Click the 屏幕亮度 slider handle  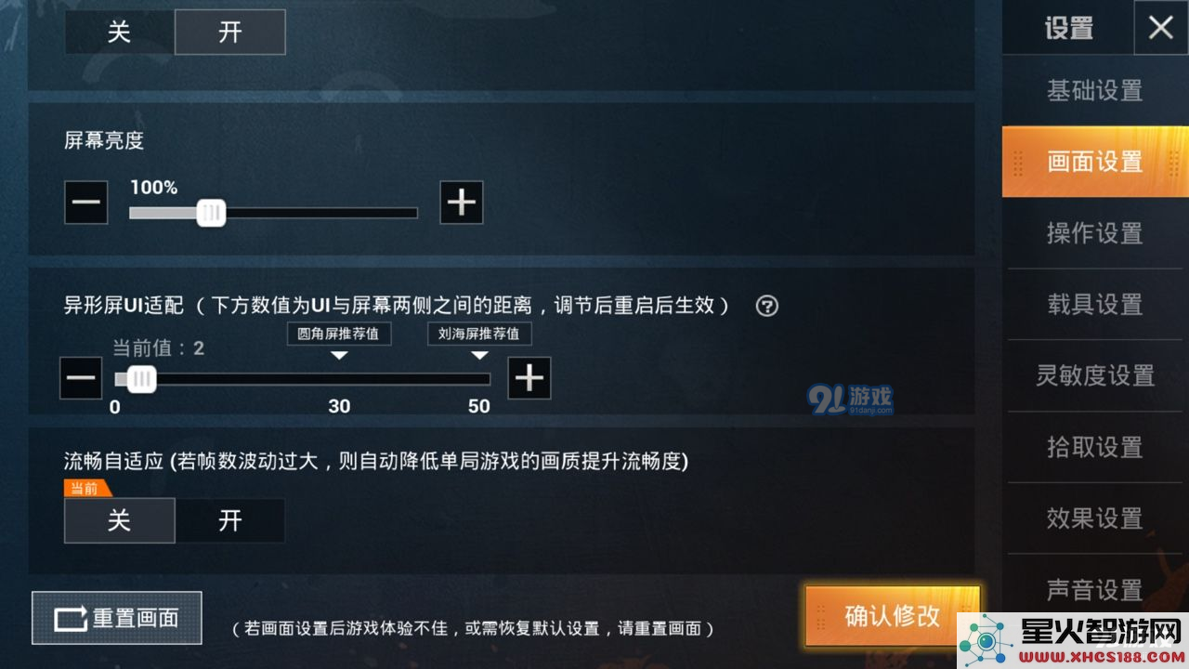pyautogui.click(x=212, y=213)
